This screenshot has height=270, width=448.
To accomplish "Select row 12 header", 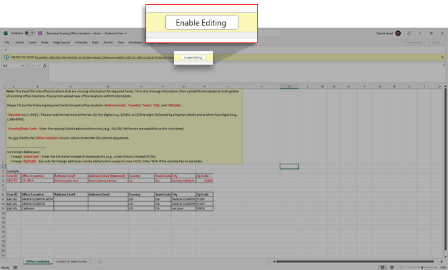I will point(3,213).
